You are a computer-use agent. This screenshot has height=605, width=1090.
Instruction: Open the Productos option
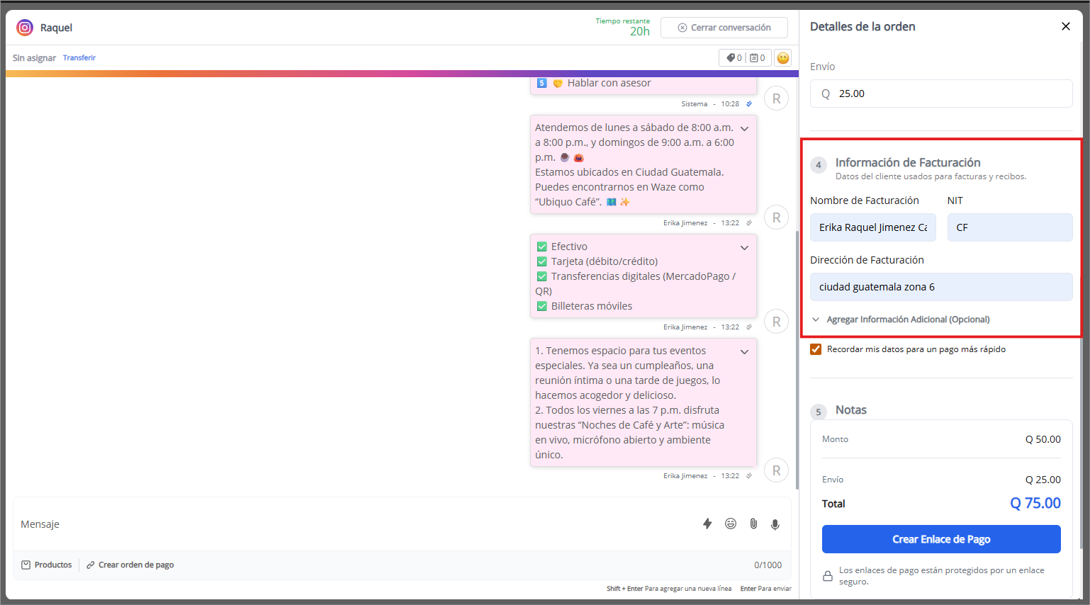(47, 565)
